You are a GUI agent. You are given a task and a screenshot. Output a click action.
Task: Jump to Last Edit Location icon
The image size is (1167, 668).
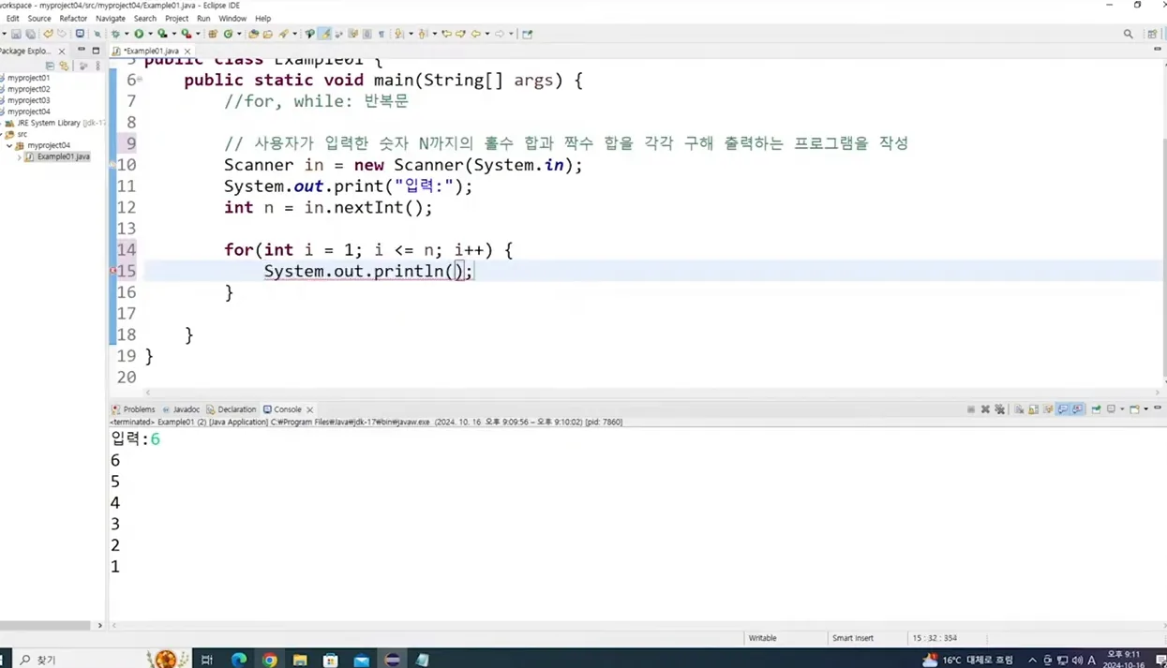click(x=446, y=34)
